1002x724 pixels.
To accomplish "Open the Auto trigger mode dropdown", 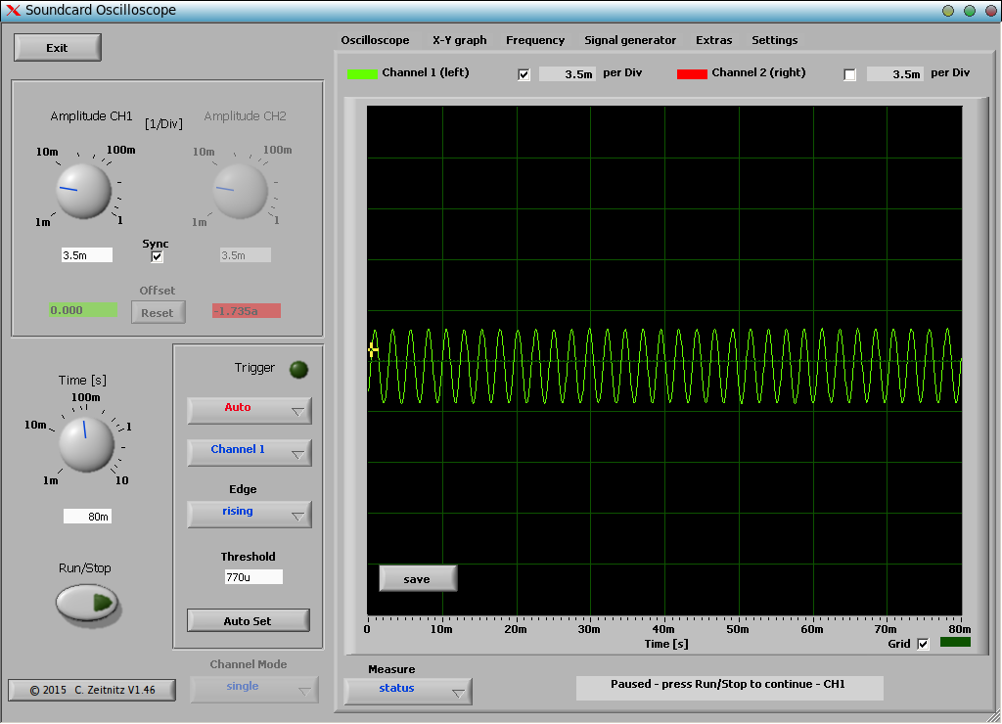I will [250, 410].
